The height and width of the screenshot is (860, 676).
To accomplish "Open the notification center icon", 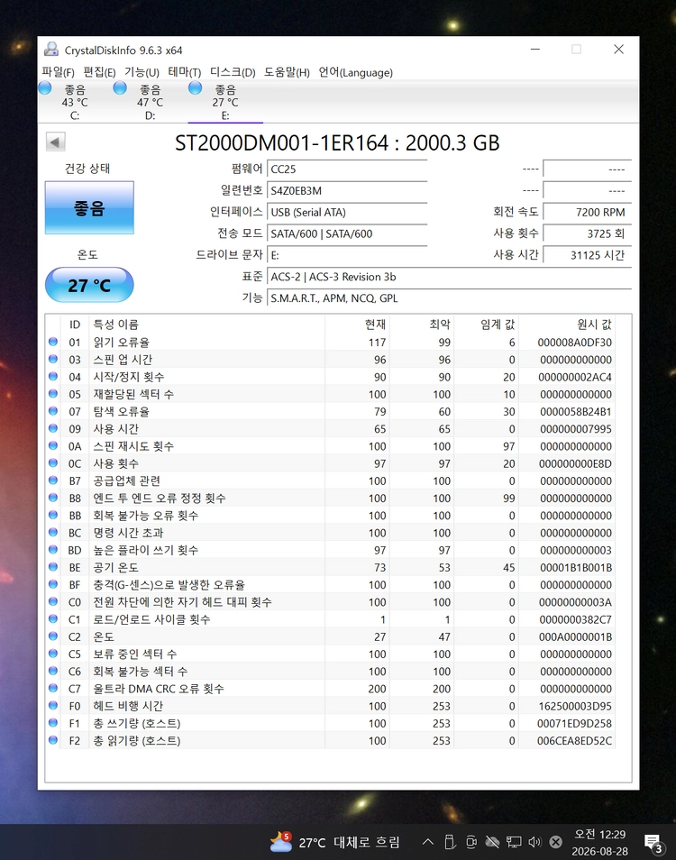I will [653, 843].
